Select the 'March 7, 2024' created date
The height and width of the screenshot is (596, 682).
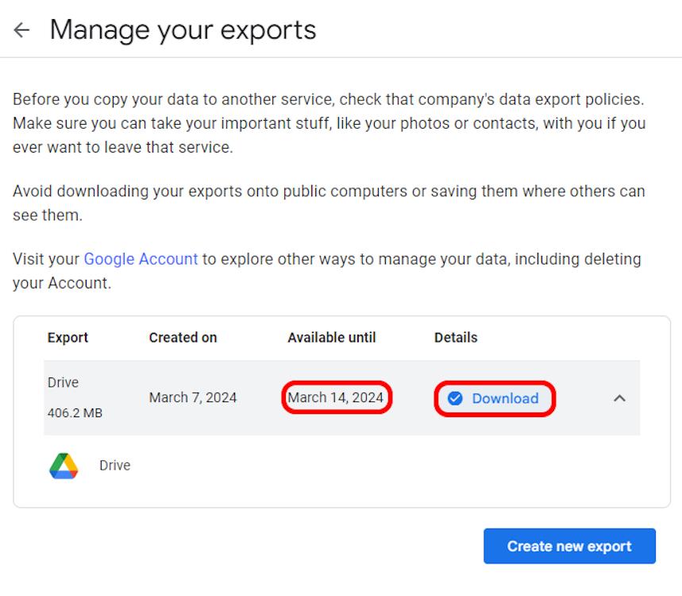click(x=193, y=397)
